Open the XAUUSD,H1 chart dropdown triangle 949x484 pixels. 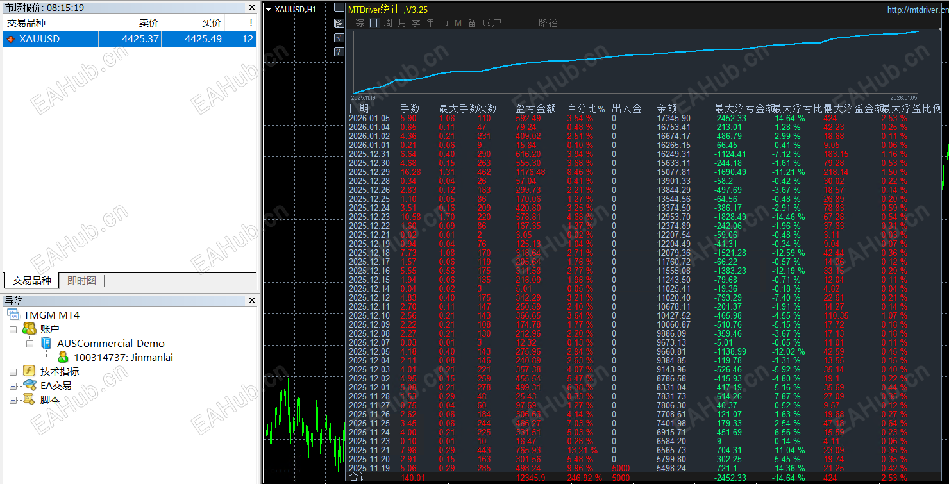click(x=268, y=9)
